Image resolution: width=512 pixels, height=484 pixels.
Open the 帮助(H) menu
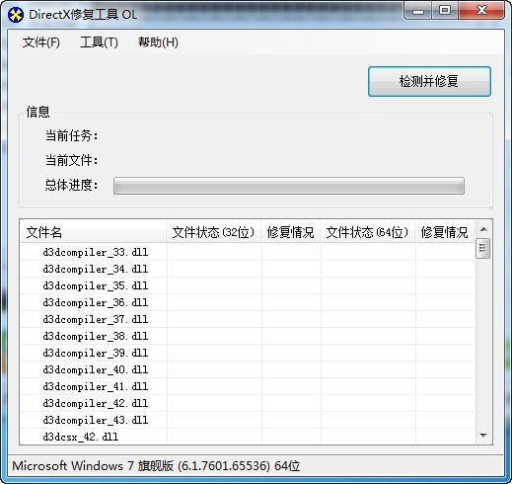(158, 42)
